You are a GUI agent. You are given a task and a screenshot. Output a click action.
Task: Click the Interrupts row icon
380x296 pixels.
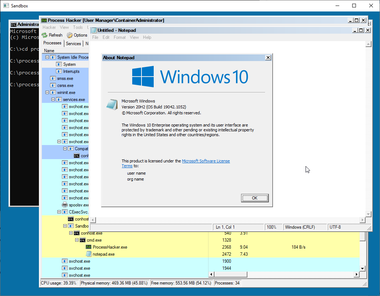tap(59, 71)
